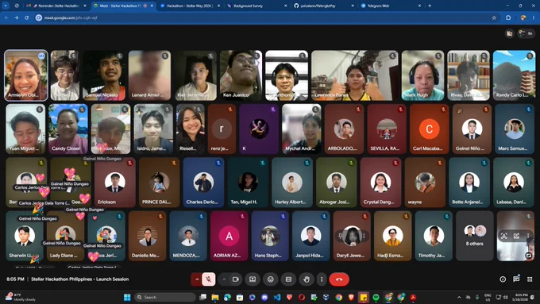The height and width of the screenshot is (304, 540).
Task: Open more options on Daryll Jewe's tile
Action: pyautogui.click(x=364, y=236)
